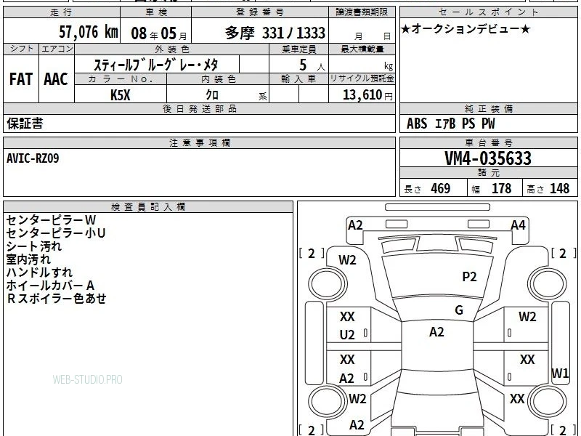
Task: Select the "内装色" header
Action: (218, 79)
